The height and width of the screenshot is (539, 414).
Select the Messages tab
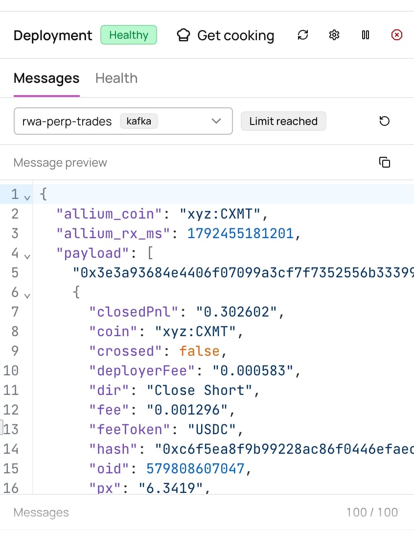[x=46, y=78]
